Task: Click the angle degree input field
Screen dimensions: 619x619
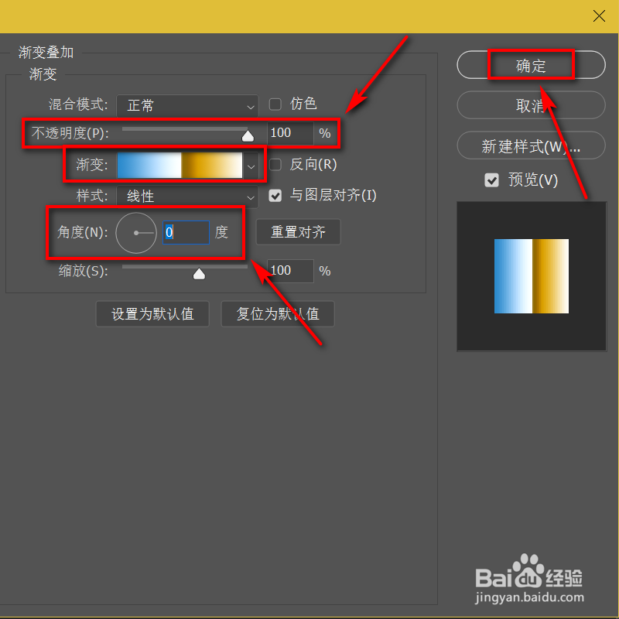Action: click(x=186, y=233)
